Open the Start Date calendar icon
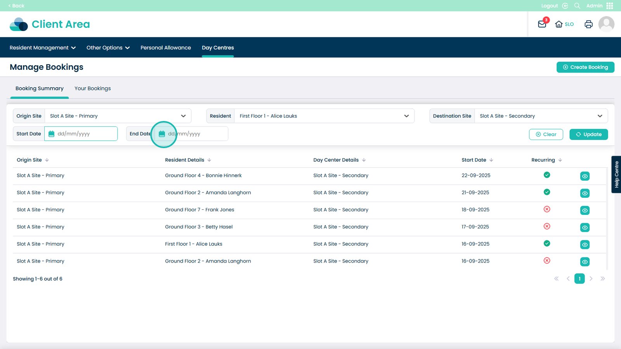 pos(51,134)
